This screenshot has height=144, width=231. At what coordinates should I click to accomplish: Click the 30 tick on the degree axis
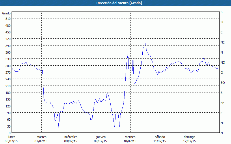coord(9,126)
